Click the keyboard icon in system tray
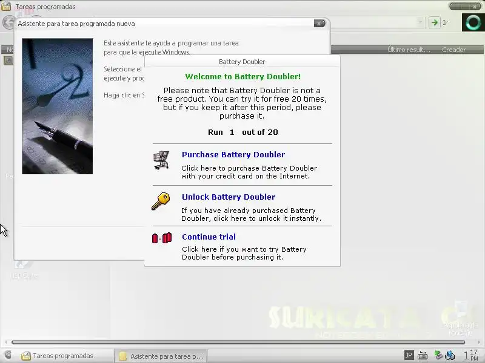This screenshot has height=363, width=485. 423,356
